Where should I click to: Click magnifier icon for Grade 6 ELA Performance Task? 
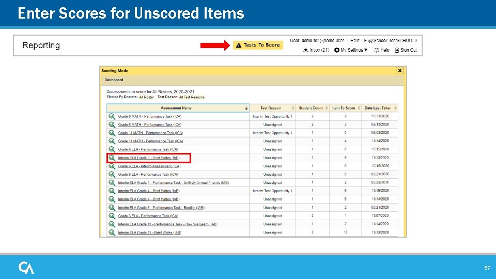click(x=112, y=149)
